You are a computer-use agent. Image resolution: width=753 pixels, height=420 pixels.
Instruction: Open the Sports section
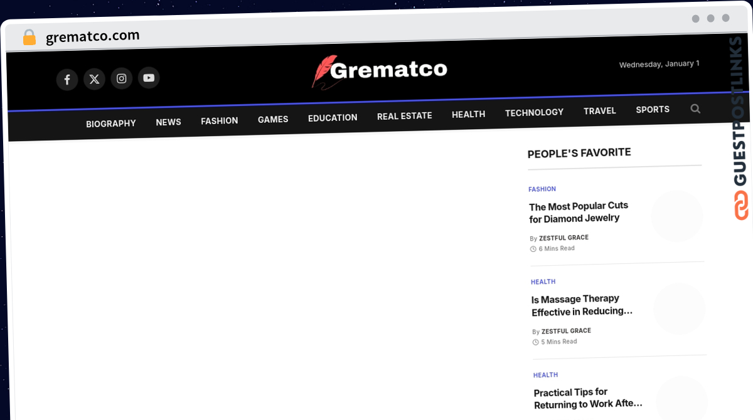(653, 110)
